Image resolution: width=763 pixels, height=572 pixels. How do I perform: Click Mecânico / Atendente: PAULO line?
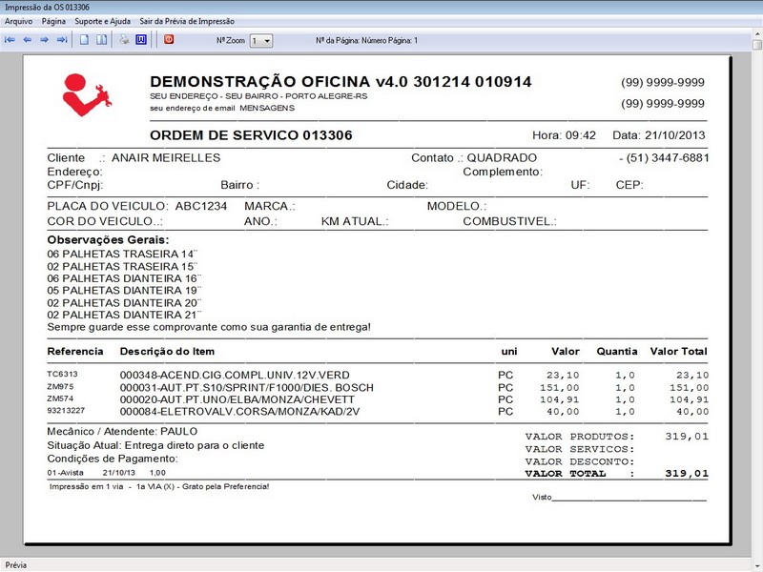click(x=122, y=432)
